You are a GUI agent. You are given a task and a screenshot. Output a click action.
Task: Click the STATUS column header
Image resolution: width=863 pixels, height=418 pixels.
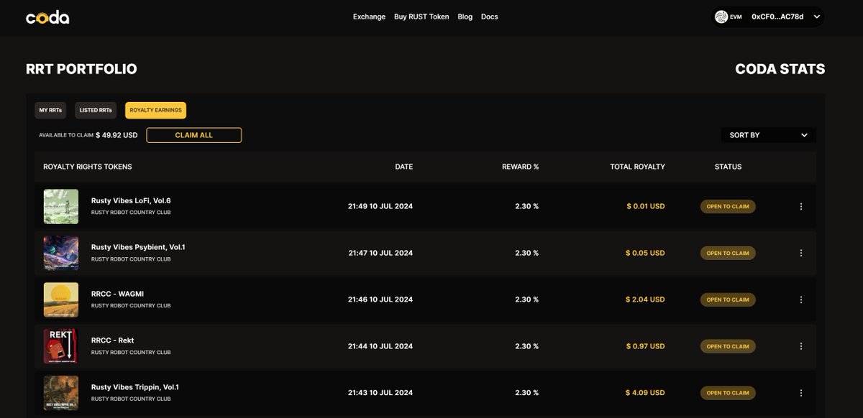tap(728, 167)
